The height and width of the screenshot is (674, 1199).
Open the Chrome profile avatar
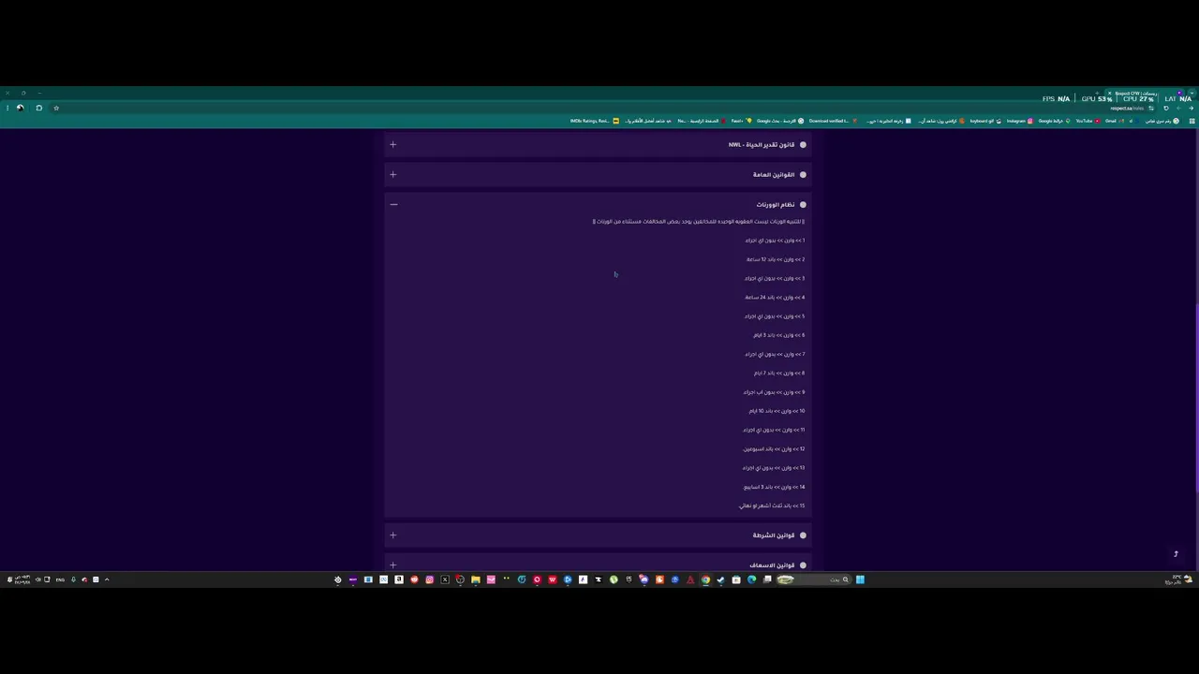click(x=21, y=108)
